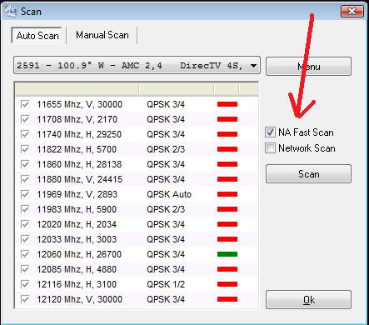Open the Manual Scan tab
369x325 pixels.
[x=102, y=35]
